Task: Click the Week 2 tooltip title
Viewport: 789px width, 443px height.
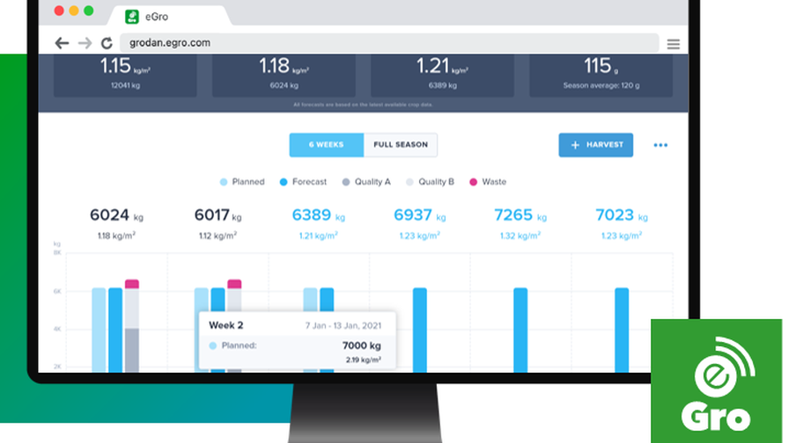Action: tap(226, 325)
